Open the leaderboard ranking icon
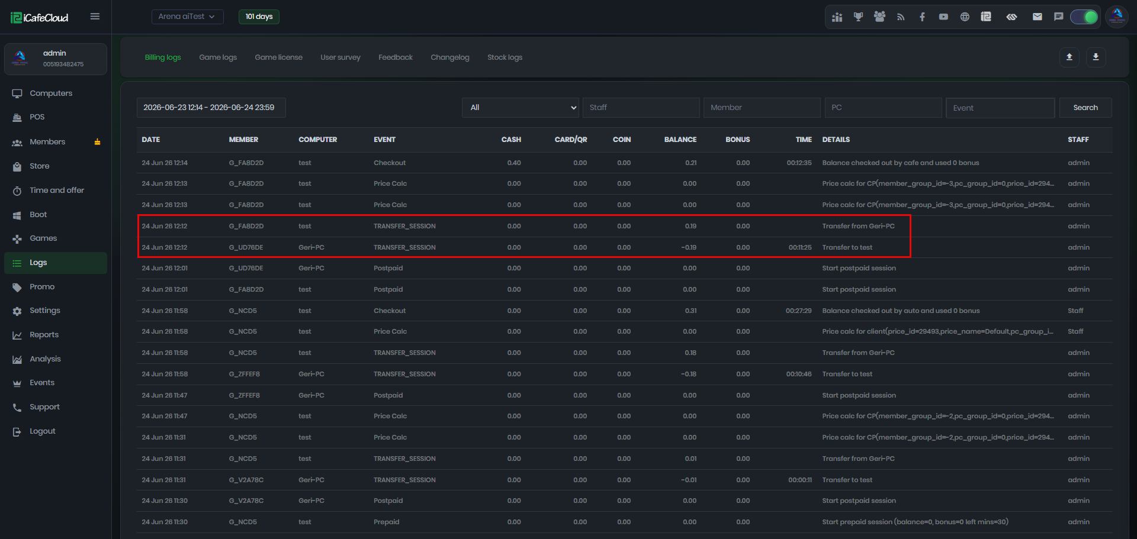This screenshot has width=1137, height=539. 837,17
